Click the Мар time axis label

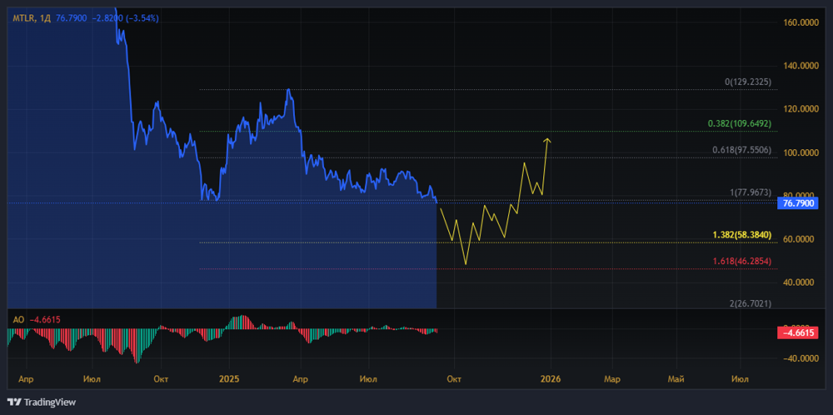tap(612, 379)
